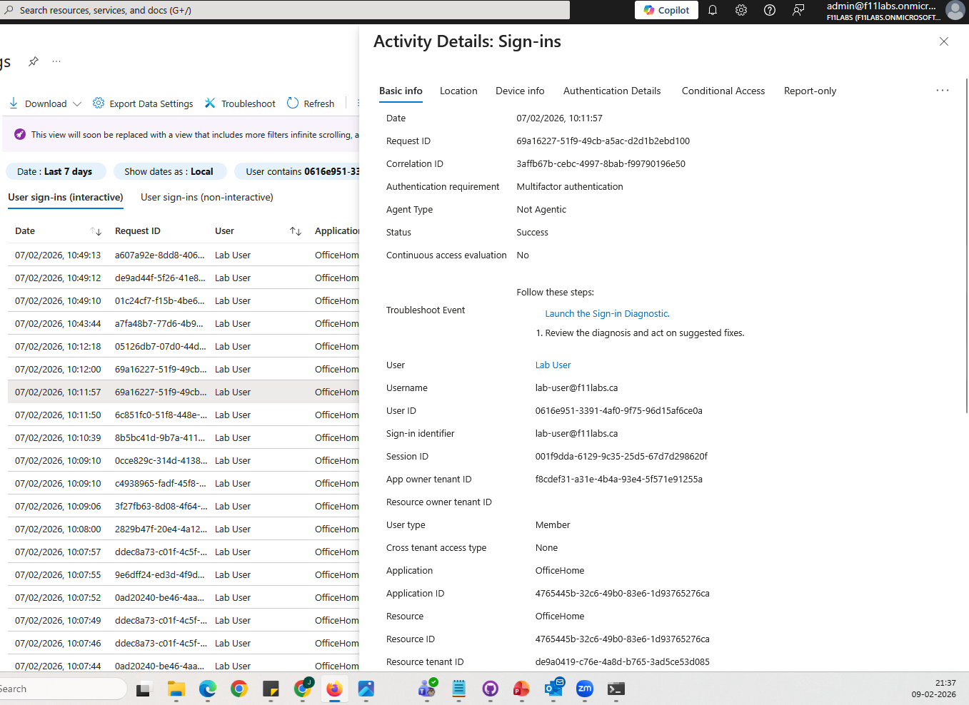Viewport: 969px width, 705px height.
Task: Open the Show dates as: Local filter
Action: tap(170, 171)
